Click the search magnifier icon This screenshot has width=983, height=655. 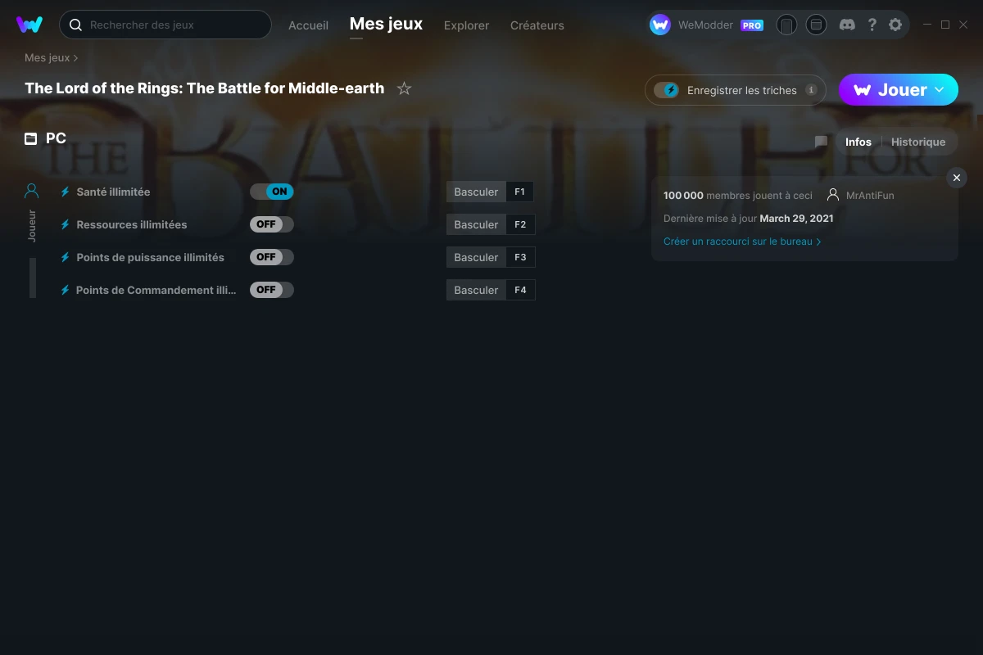pyautogui.click(x=75, y=25)
